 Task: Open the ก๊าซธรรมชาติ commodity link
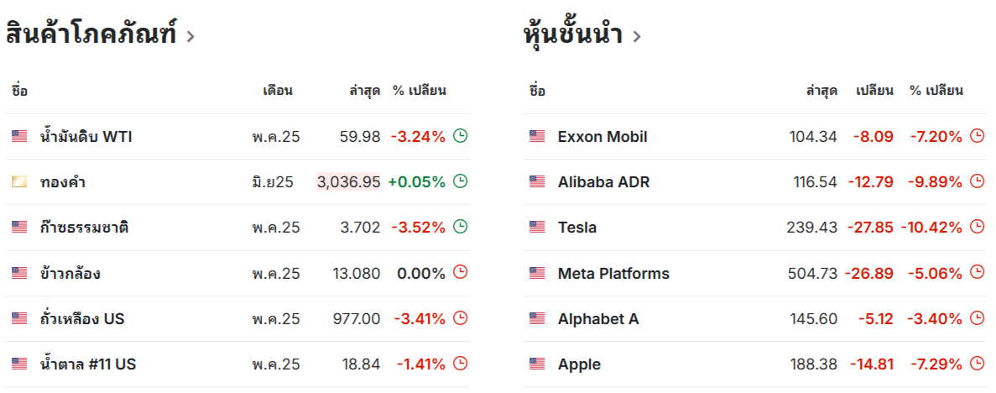pos(84,227)
